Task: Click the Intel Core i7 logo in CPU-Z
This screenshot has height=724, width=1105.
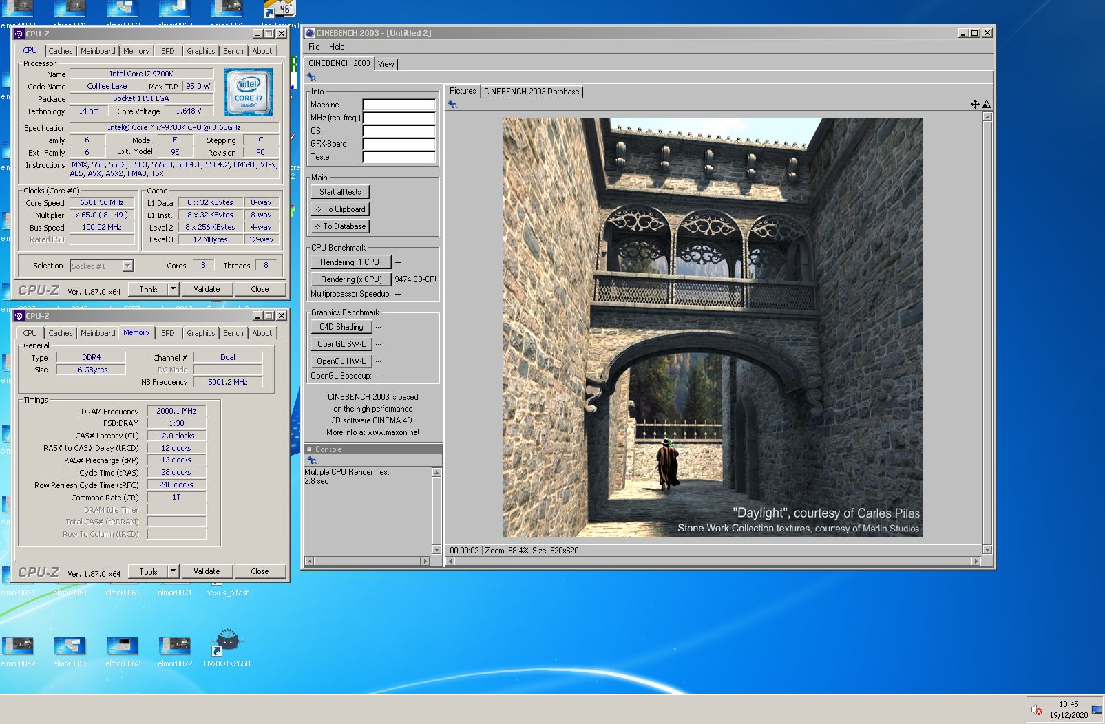Action: pos(249,92)
